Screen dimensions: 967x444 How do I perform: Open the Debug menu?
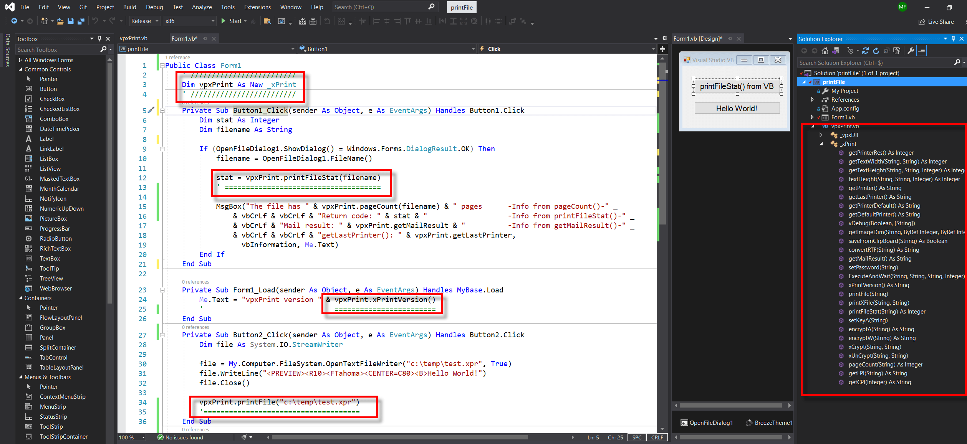154,7
